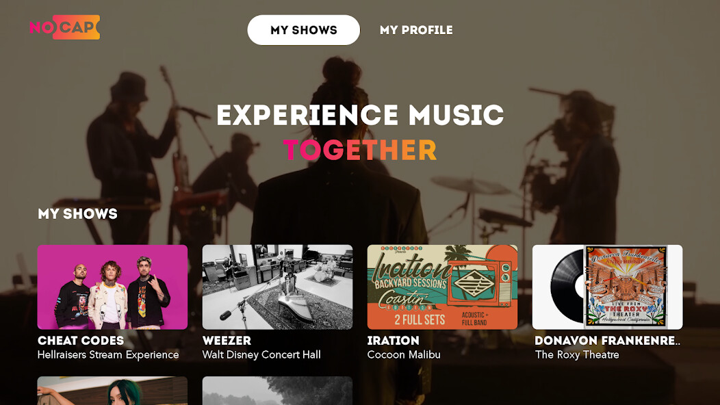This screenshot has height=405, width=720.
Task: Click The Roxy Theatre venue text
Action: 577,354
